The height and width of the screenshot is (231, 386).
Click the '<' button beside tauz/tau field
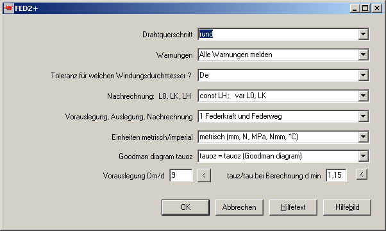[362, 175]
